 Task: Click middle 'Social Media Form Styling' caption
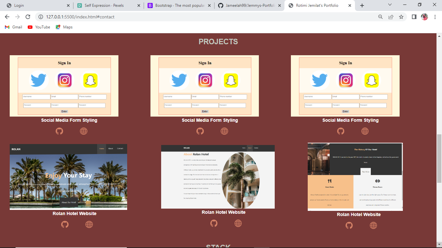210,120
